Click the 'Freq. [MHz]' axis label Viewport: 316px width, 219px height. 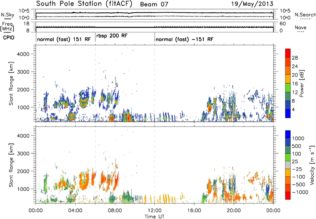pyautogui.click(x=8, y=26)
